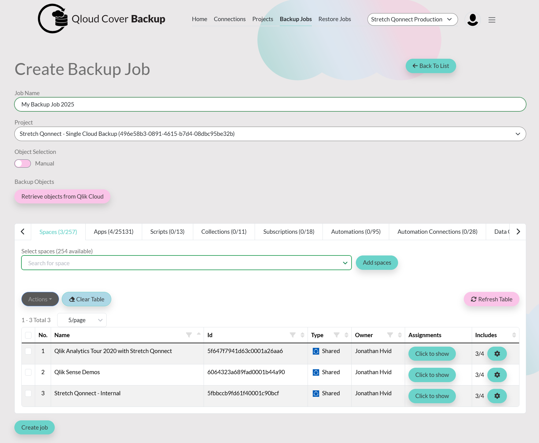Filter the Owner column
The width and height of the screenshot is (539, 443).
click(390, 335)
